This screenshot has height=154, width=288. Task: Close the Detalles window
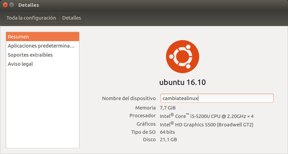coord(5,5)
